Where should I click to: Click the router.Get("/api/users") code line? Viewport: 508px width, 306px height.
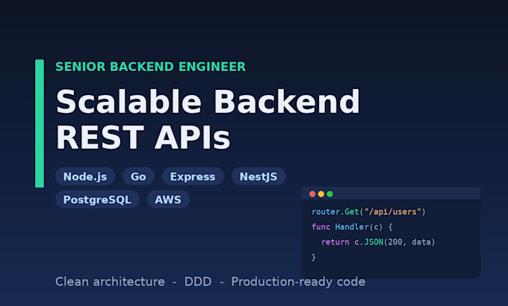click(368, 212)
